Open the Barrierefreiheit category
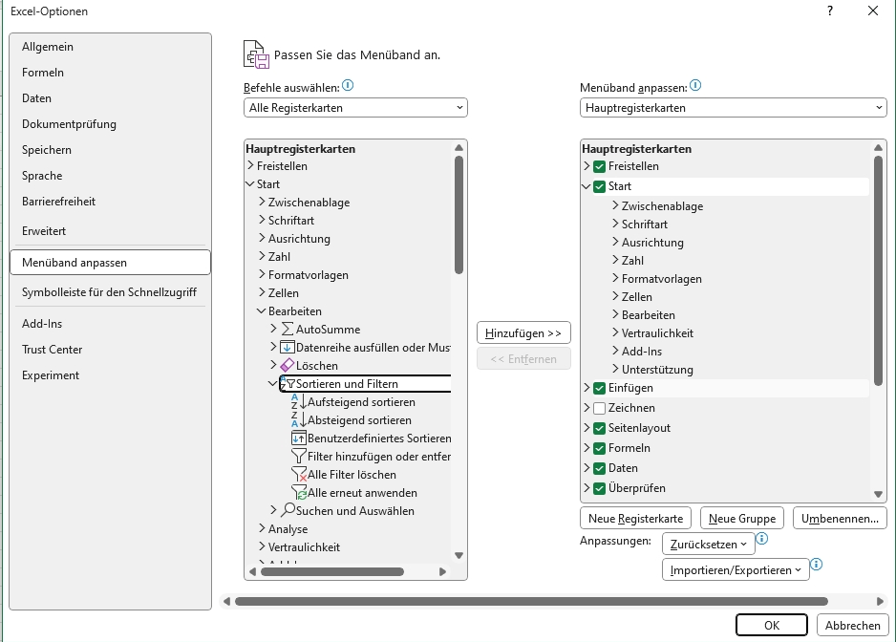The height and width of the screenshot is (642, 896). pos(110,202)
